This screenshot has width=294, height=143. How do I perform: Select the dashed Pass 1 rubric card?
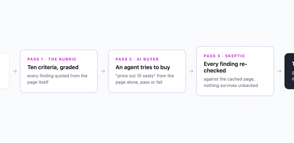pos(59,71)
